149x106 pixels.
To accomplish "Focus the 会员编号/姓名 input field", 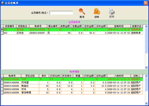I will pos(61,13).
